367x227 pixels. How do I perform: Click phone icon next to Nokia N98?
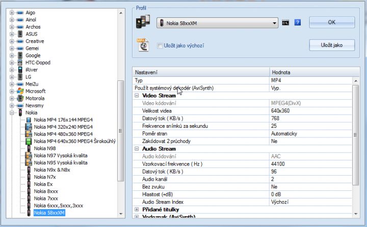click(29, 149)
